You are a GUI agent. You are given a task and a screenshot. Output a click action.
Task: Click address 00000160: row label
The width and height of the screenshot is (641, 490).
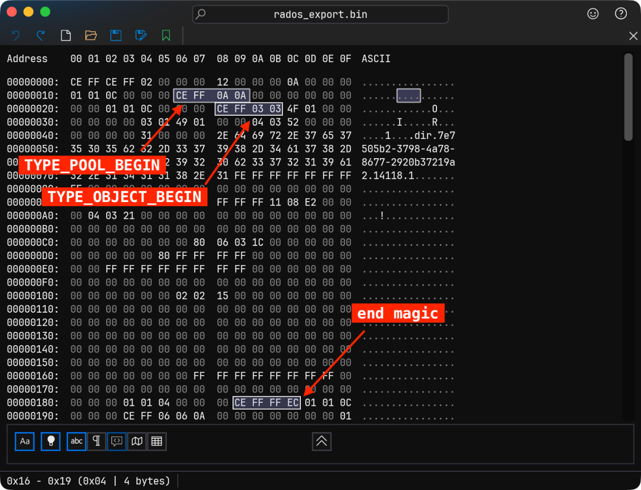pos(33,376)
